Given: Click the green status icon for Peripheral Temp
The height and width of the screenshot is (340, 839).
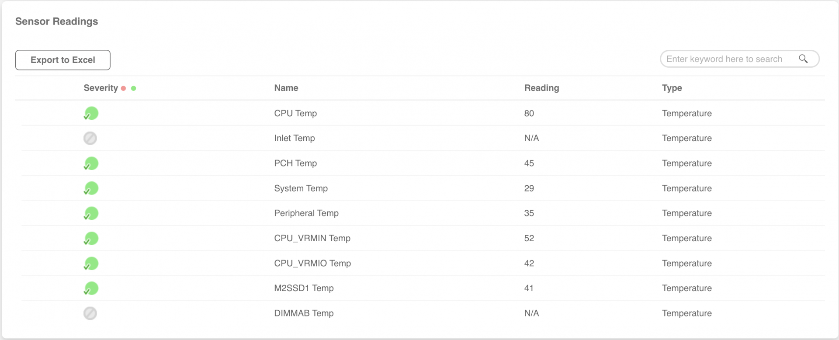Looking at the screenshot, I should coord(91,213).
